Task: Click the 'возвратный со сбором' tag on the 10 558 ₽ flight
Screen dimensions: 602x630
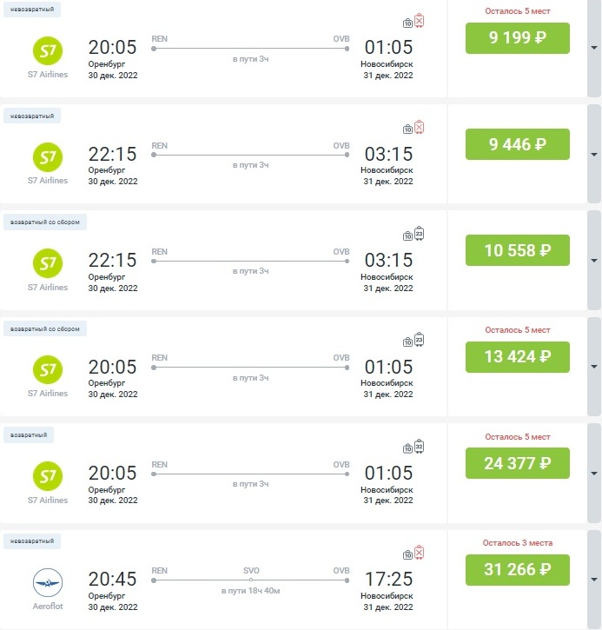Action: pos(45,222)
